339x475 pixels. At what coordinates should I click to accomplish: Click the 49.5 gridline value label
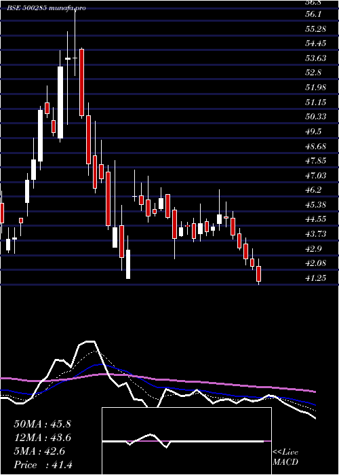coord(313,131)
